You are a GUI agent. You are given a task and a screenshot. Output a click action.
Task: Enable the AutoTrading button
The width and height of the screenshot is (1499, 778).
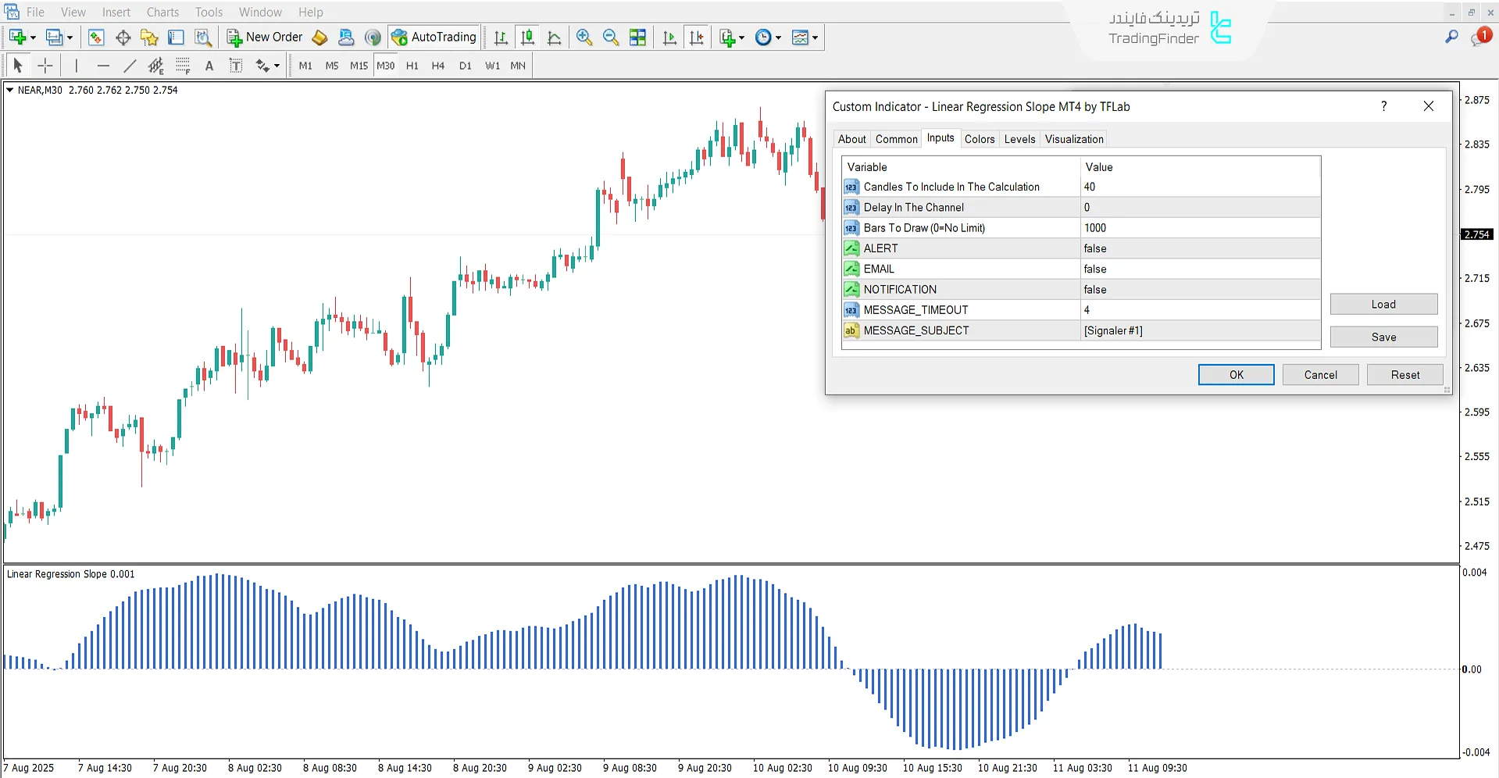pos(434,37)
